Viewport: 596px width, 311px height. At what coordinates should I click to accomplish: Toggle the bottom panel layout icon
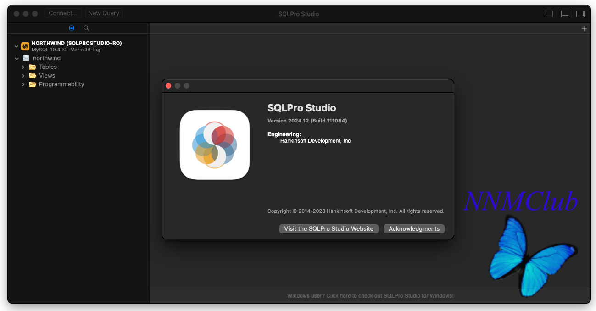[x=565, y=14]
